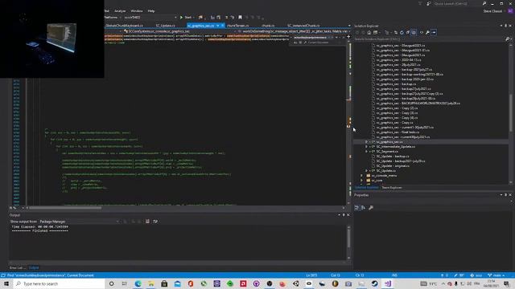Click the send feedback icon near Quick Launch
This screenshot has width=515, height=289.
pos(429,3)
